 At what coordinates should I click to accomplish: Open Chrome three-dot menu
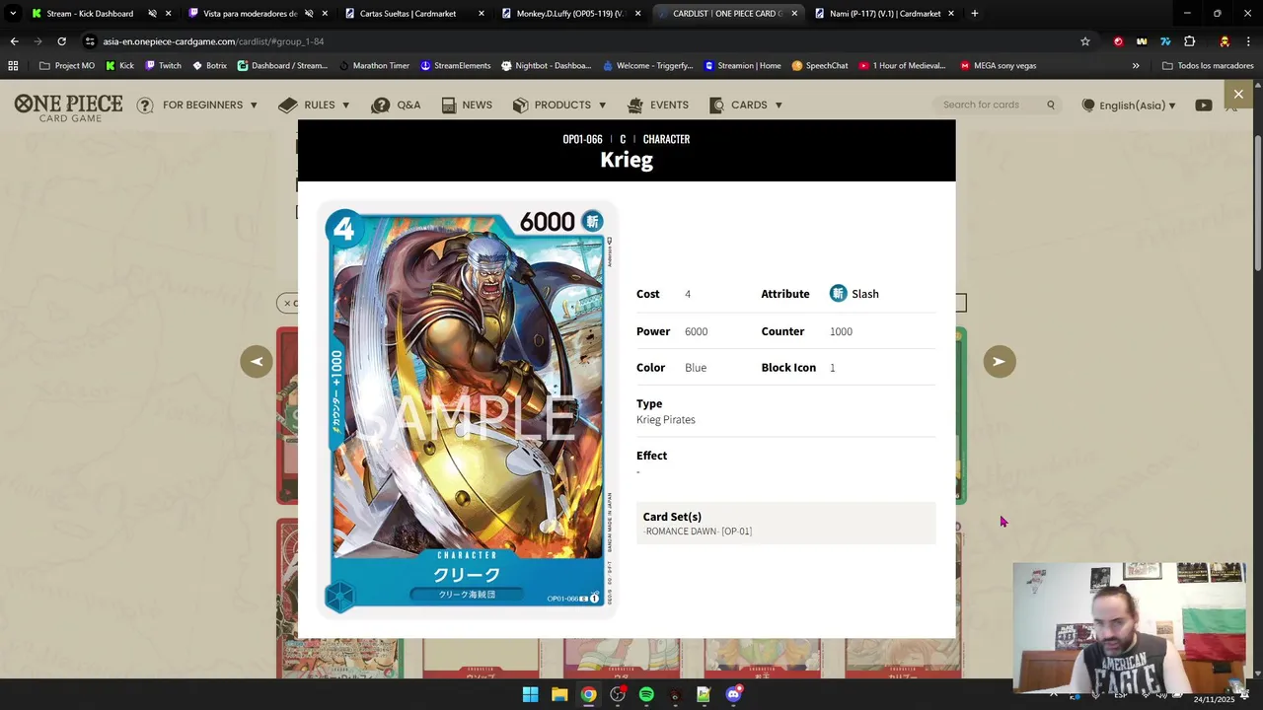[x=1248, y=41]
